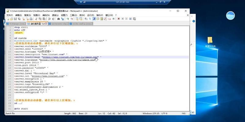
Task: Click the Windows (CR LF) status entry
Action: pyautogui.click(x=151, y=113)
